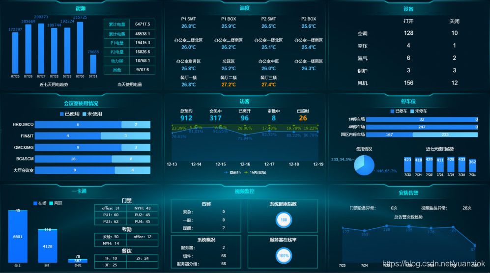Viewport: 490px width, 273px height.
Task: Click the 已离开 count 96
Action: coord(245,118)
